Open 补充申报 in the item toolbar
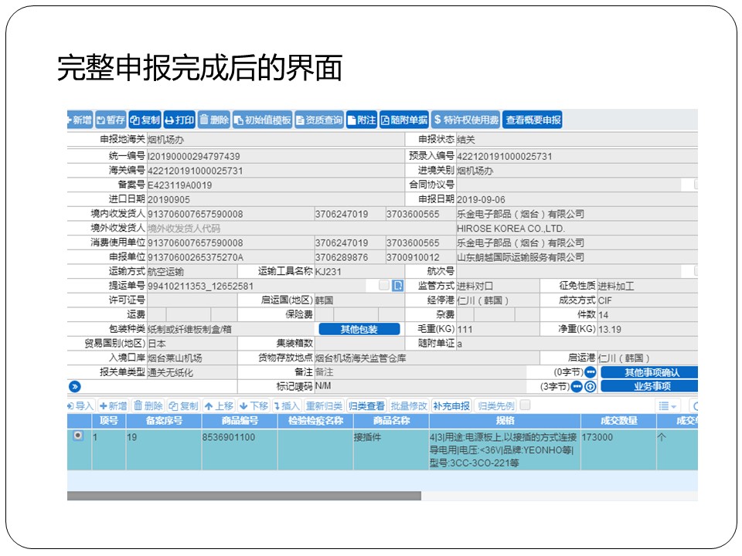The width and height of the screenshot is (742, 556). click(451, 406)
